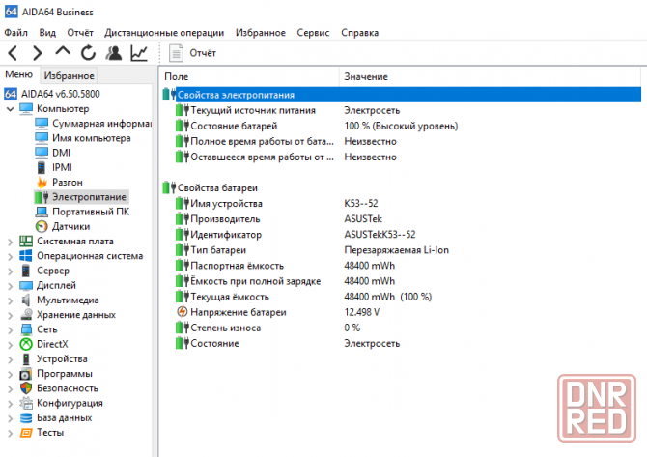647x457 pixels.
Task: Open the graph chart toolbar icon
Action: pos(139,53)
